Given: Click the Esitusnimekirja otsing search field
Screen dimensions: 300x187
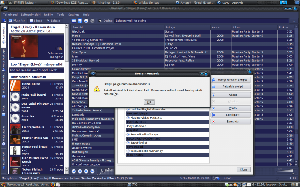Looking at the screenshot, I should (201, 21).
